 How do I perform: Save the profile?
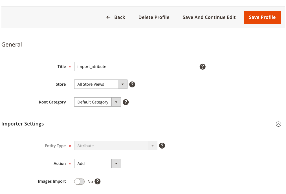[x=262, y=17]
